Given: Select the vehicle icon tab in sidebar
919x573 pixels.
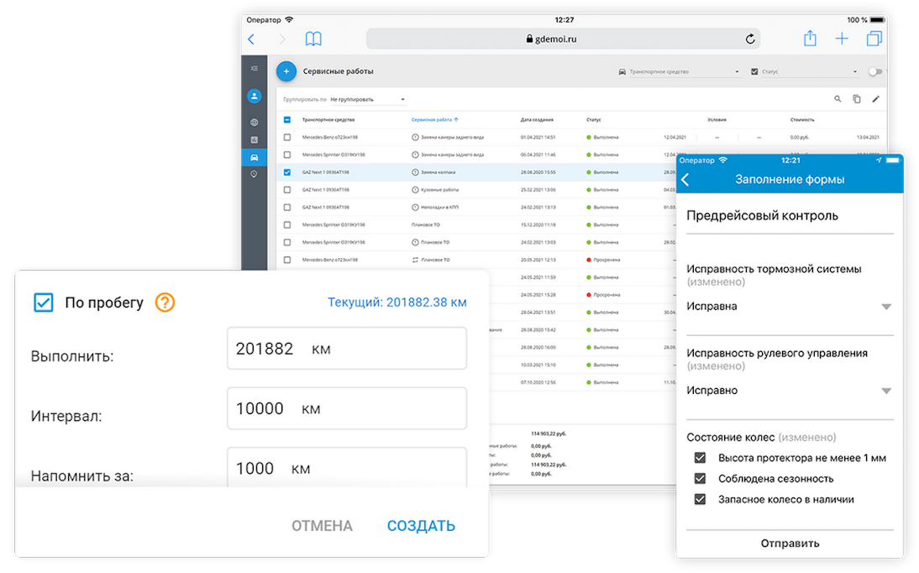Looking at the screenshot, I should tap(254, 157).
